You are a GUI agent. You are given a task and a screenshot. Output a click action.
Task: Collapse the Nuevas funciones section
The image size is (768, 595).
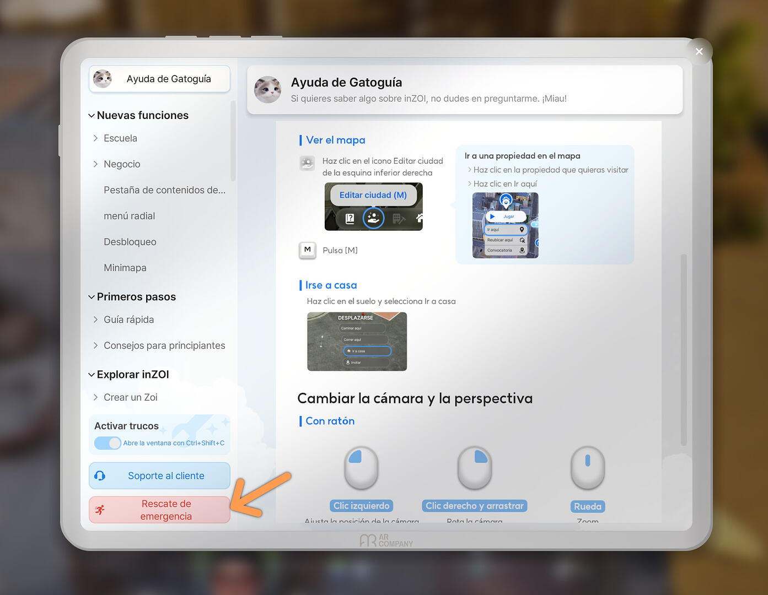pyautogui.click(x=92, y=116)
